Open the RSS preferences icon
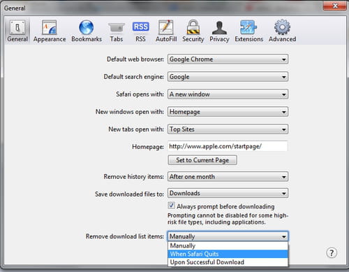Image resolution: width=349 pixels, height=272 pixels. click(x=140, y=31)
